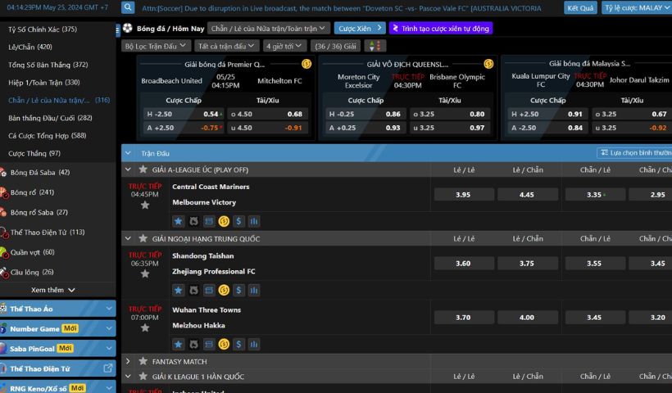Open statistics bar chart for Shandong Taishan match
Viewport: 672px width, 393px height.
click(x=254, y=291)
